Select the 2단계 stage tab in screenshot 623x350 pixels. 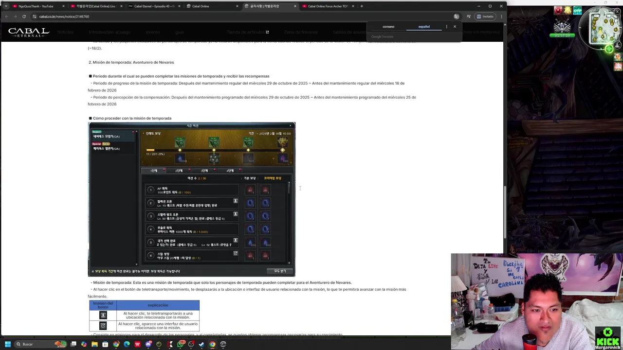[x=180, y=171]
